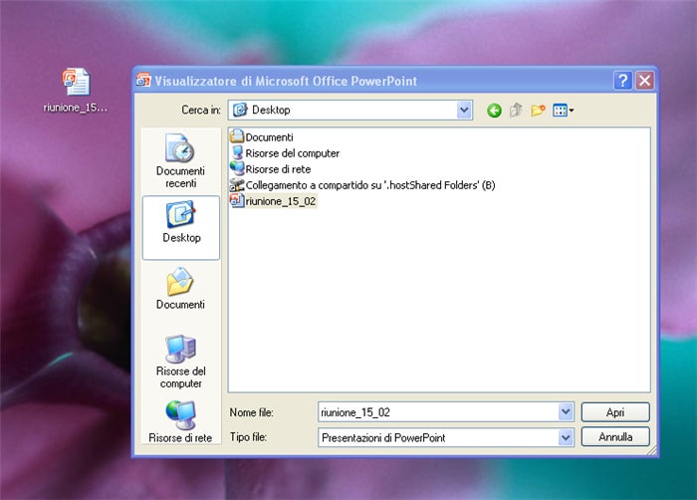Image resolution: width=697 pixels, height=500 pixels.
Task: Select Risorse del computer in the sidebar
Action: [180, 362]
